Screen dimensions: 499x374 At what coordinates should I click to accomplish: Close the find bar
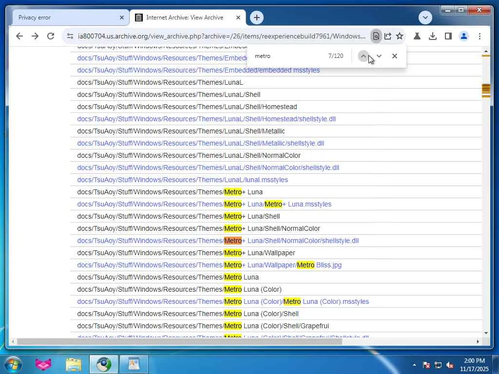(395, 56)
